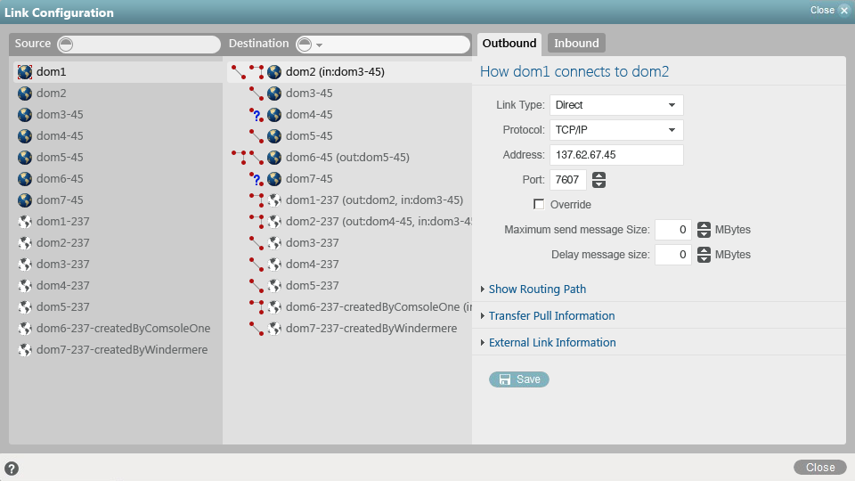Increase the Port number with stepper

[x=599, y=176]
